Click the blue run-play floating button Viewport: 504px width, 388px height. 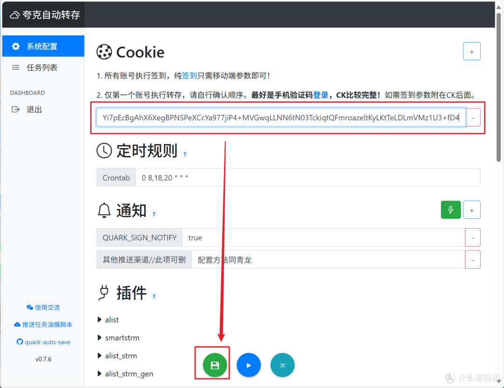pyautogui.click(x=248, y=365)
